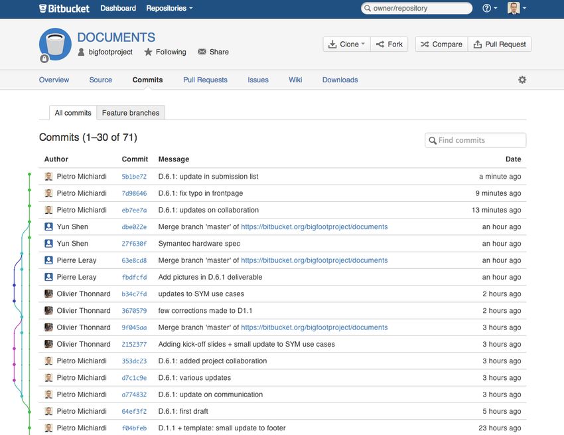
Task: Open the Clone dropdown button
Action: pos(347,44)
